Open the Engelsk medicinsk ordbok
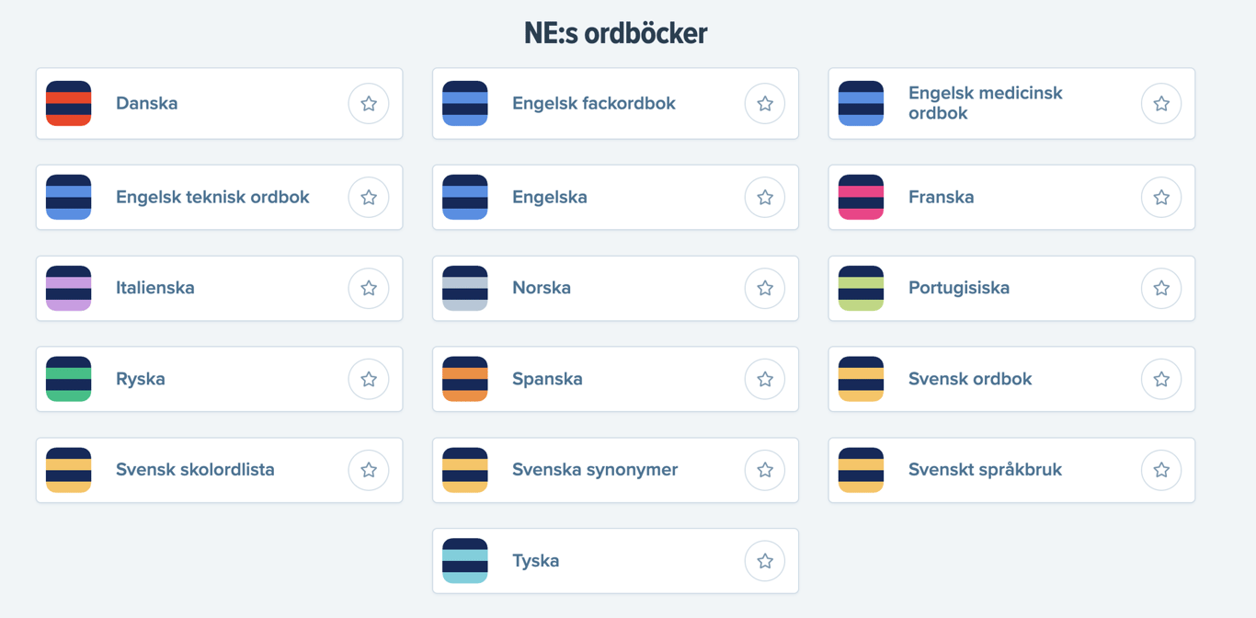The image size is (1256, 618). tap(985, 103)
